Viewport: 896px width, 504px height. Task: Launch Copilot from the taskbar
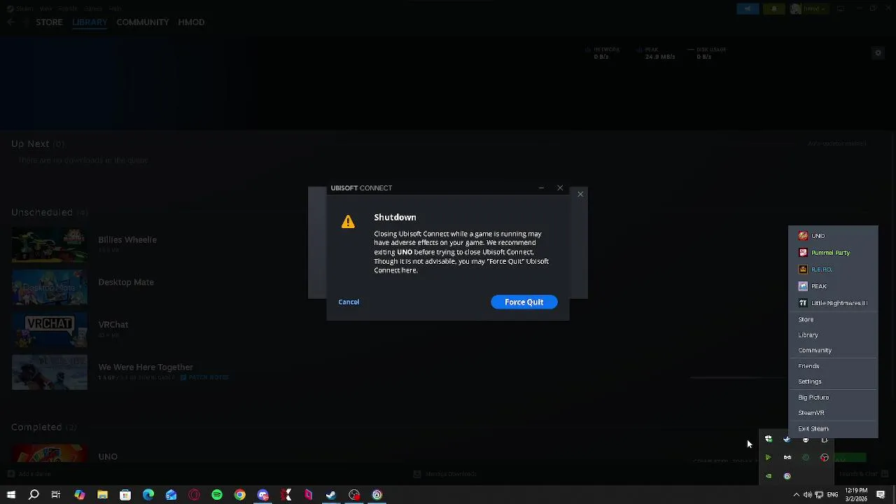point(80,495)
